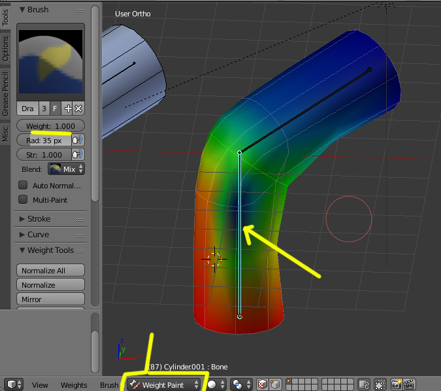The height and width of the screenshot is (391, 441).
Task: Click the OpenGL render animation clapper icon
Action: click(x=410, y=384)
